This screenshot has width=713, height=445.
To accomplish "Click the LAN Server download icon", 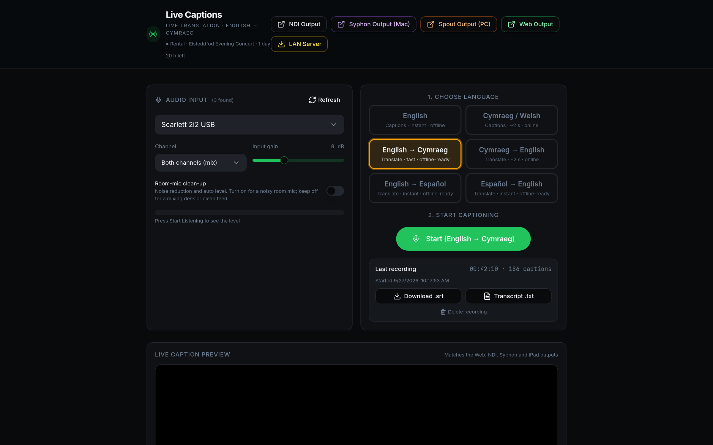I will pos(281,44).
